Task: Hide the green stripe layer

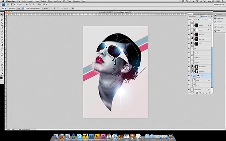Action: pos(189,80)
